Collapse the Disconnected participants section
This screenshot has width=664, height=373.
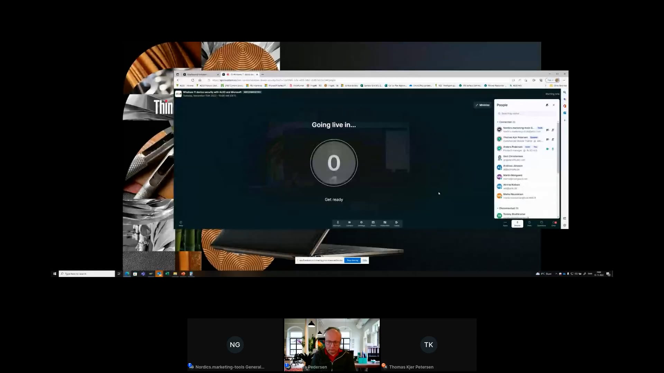tap(508, 208)
